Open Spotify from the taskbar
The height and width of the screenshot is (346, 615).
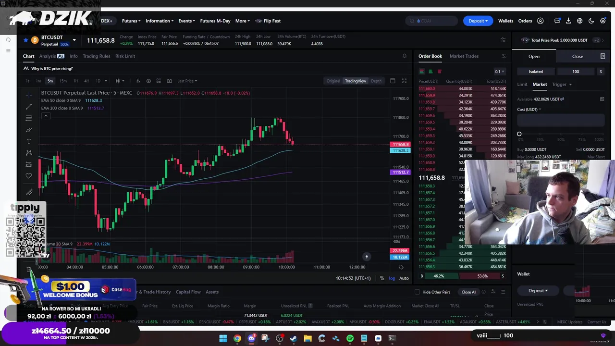coord(350,338)
